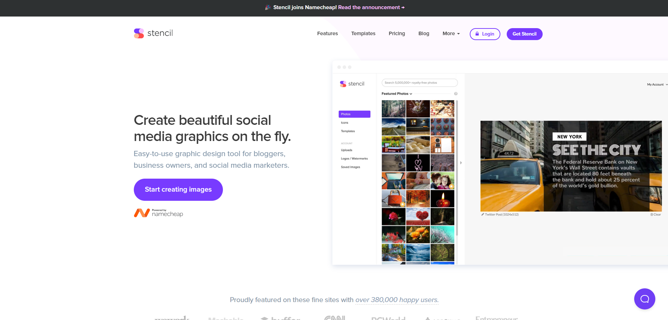Select the forest photo thumbnail
The image size is (668, 320).
coord(394,109)
